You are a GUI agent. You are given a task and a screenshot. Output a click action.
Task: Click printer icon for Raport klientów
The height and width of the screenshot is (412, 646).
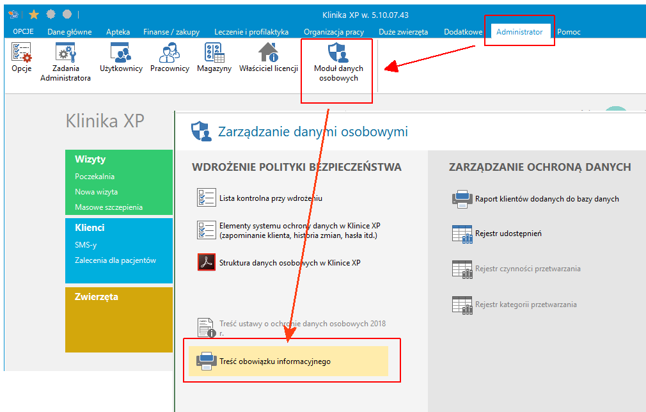point(462,199)
